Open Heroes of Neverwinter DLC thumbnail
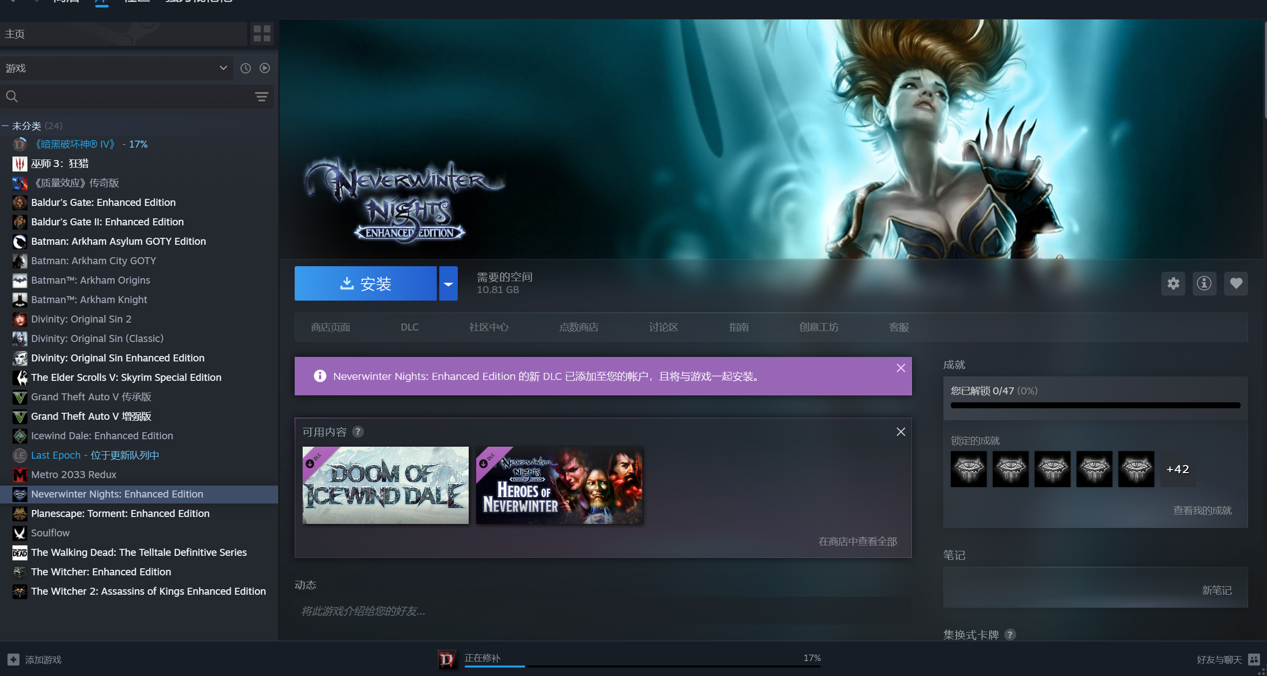 (559, 485)
